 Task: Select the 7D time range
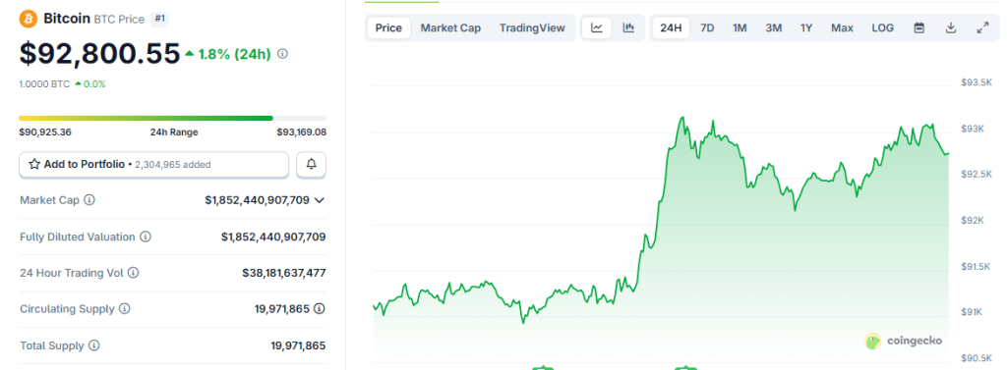707,28
